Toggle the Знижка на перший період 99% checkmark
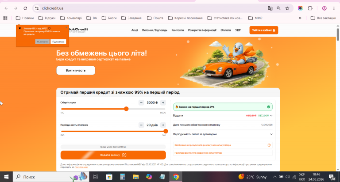Viewport: 340px width, 182px height. [x=268, y=107]
